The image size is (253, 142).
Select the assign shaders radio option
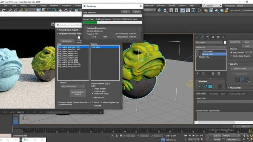(x=93, y=89)
